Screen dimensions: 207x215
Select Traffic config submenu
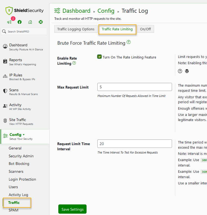click(x=14, y=203)
